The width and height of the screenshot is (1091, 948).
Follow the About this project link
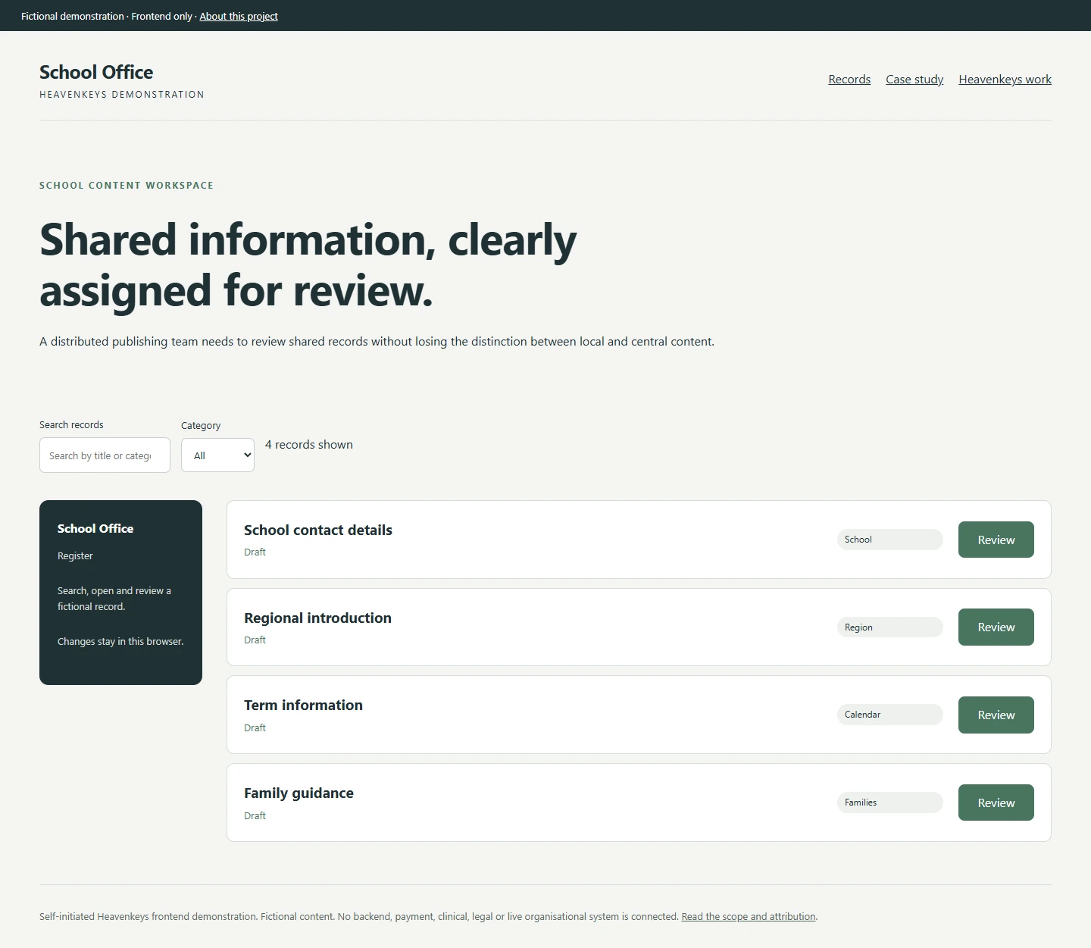pos(239,16)
